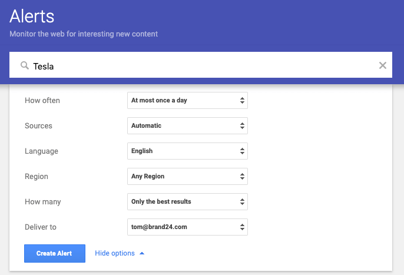Collapse options using the blue triangle arrow
Image resolution: width=404 pixels, height=275 pixels.
142,253
